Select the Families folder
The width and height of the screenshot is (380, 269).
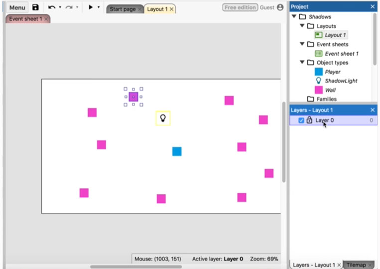pyautogui.click(x=322, y=99)
